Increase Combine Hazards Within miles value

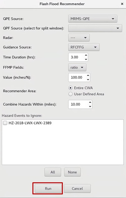coord(90,102)
